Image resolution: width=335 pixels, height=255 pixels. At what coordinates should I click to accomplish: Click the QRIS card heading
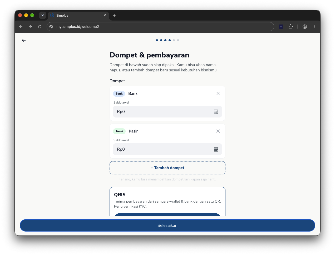[120, 195]
